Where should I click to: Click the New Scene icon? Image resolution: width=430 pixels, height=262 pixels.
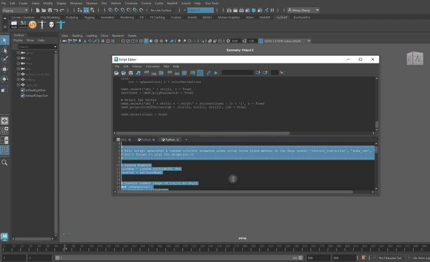coord(37,10)
